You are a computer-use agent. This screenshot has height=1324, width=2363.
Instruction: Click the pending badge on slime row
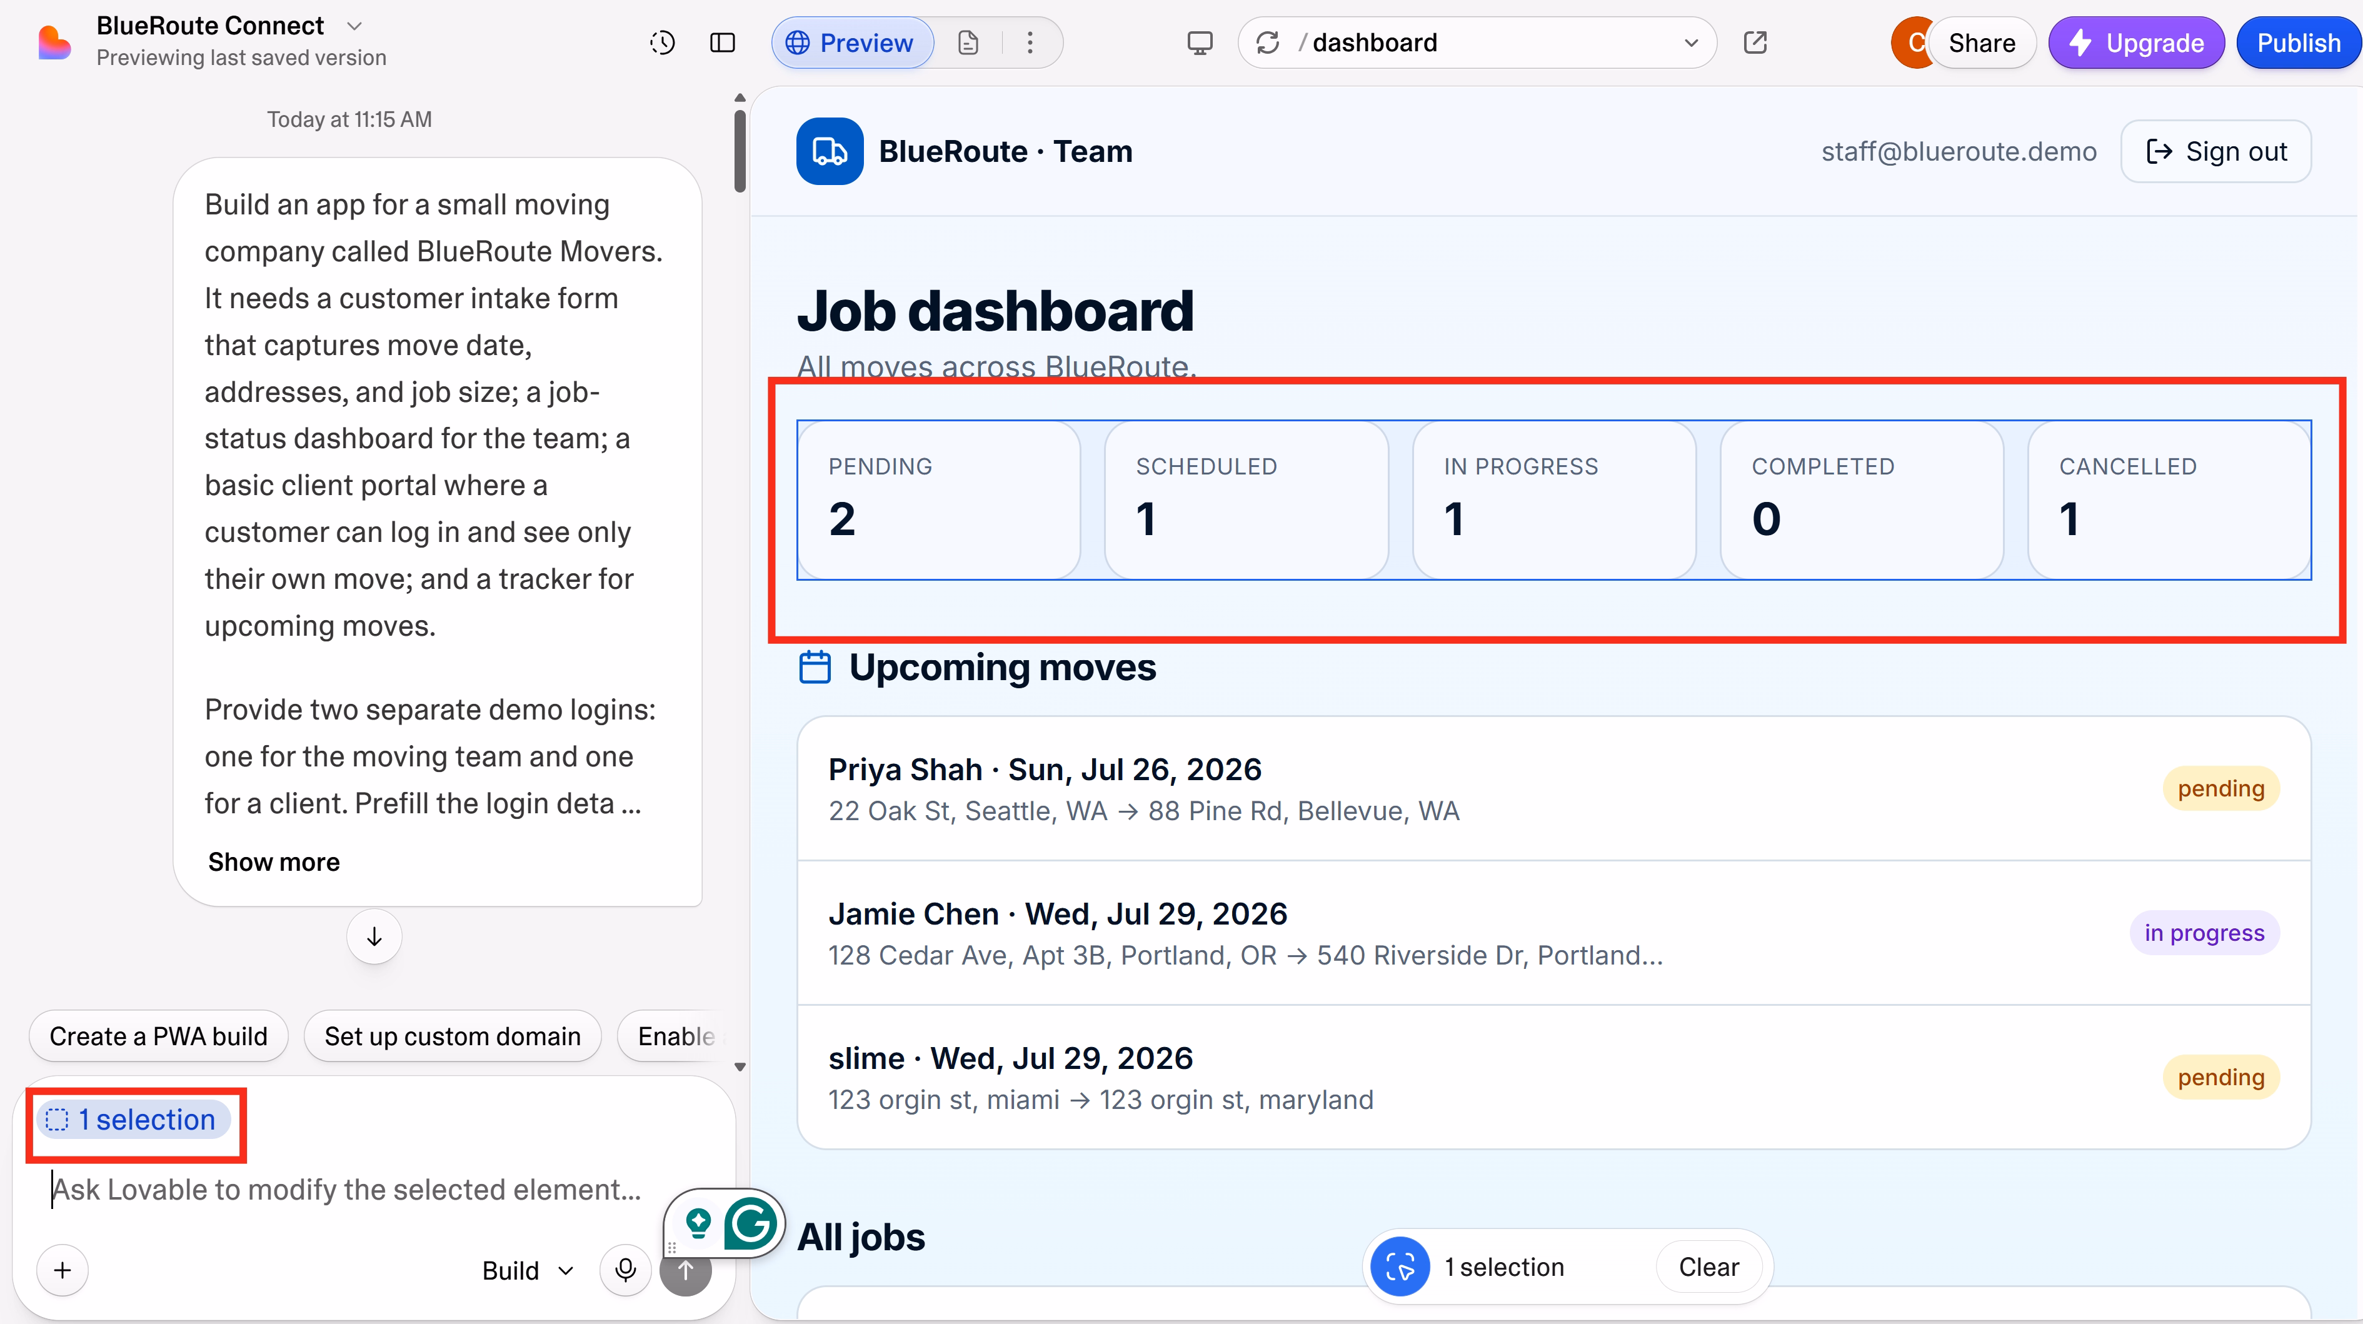click(x=2221, y=1077)
